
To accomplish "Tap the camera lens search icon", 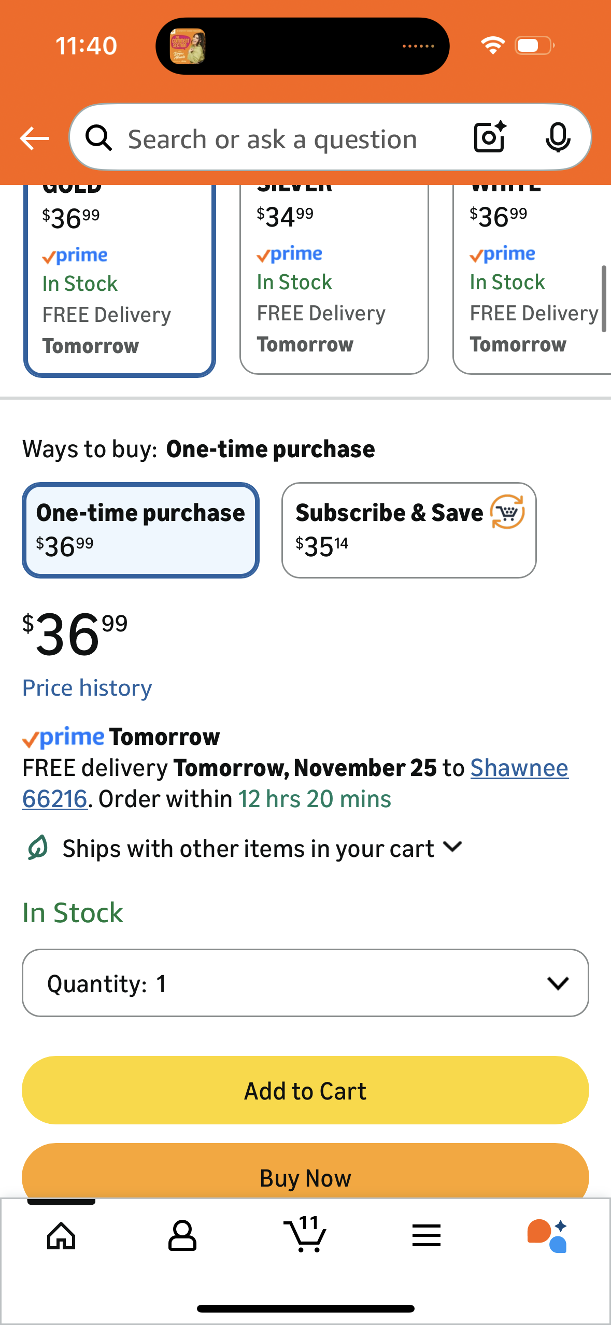I will (490, 137).
